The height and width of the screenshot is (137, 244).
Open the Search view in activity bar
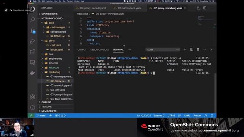pos(32,19)
